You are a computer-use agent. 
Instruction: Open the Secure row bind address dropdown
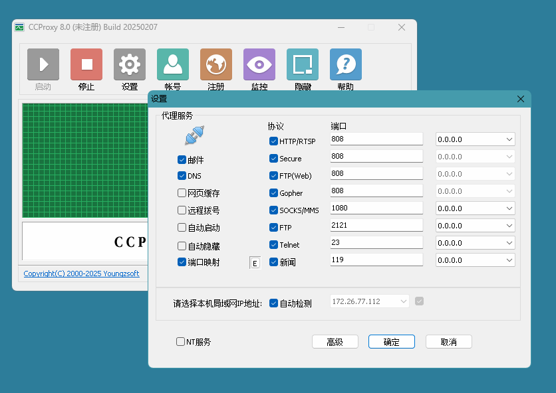[475, 157]
